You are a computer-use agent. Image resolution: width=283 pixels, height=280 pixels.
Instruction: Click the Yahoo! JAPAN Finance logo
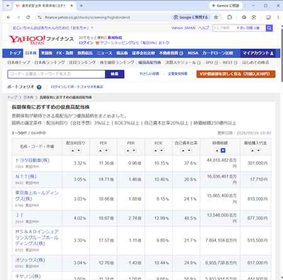41,40
